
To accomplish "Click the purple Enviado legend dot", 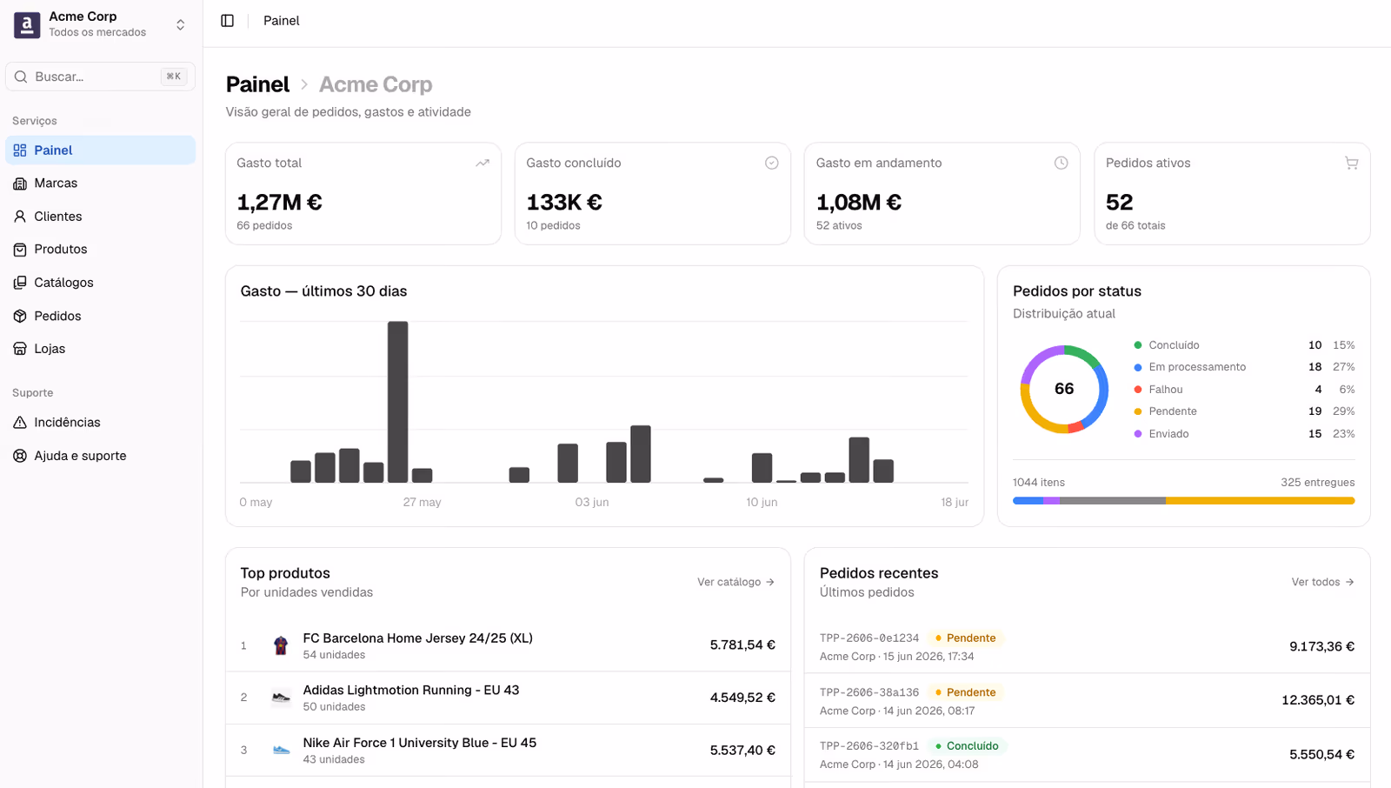I will pyautogui.click(x=1138, y=434).
